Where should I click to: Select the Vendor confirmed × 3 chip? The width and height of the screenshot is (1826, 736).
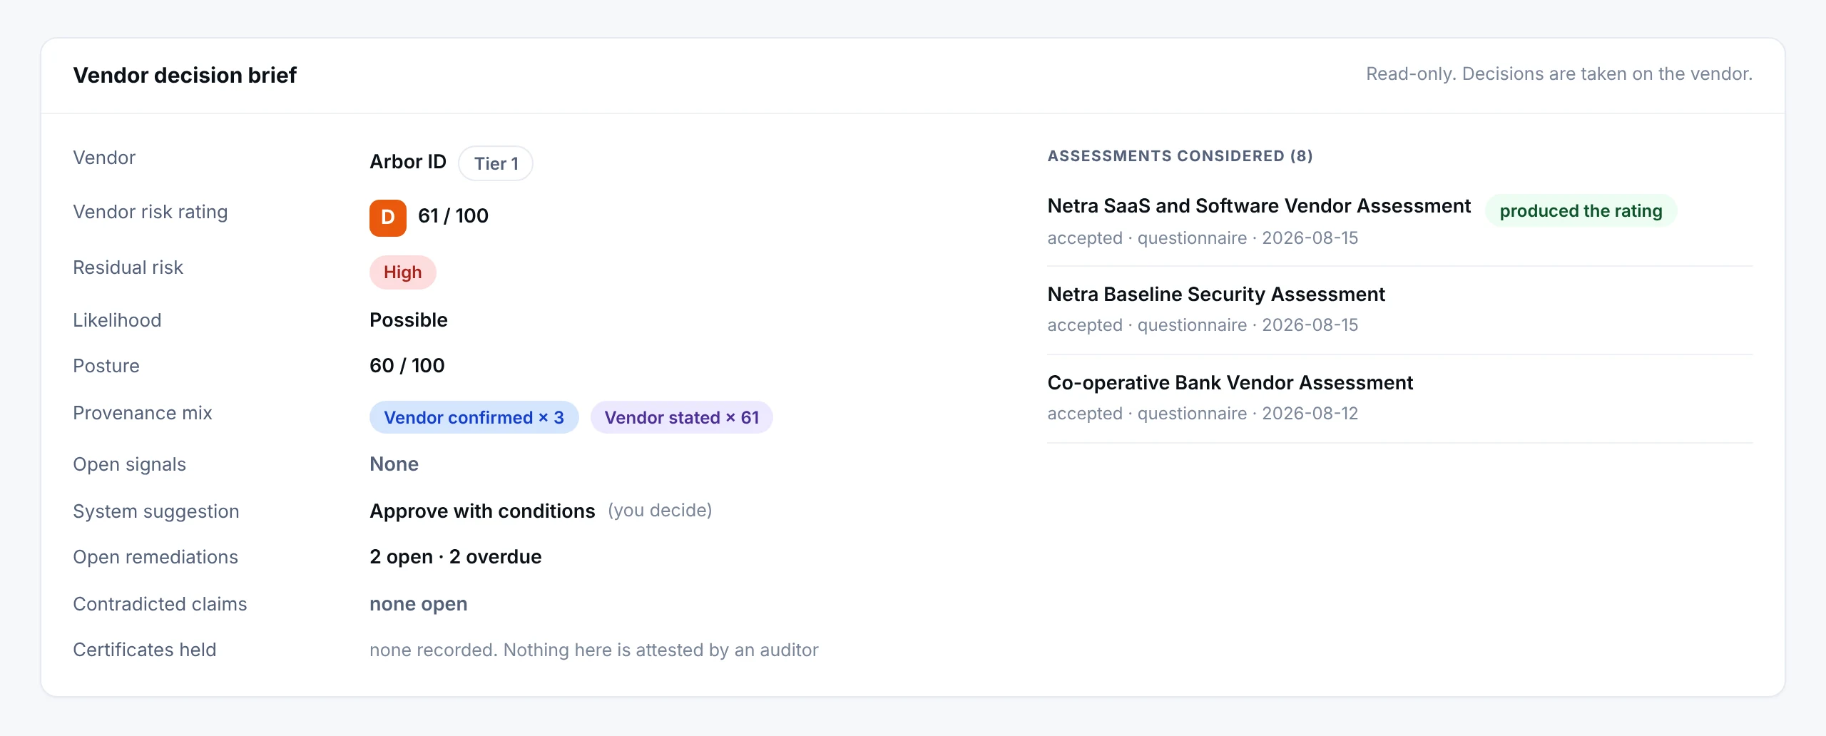coord(474,417)
